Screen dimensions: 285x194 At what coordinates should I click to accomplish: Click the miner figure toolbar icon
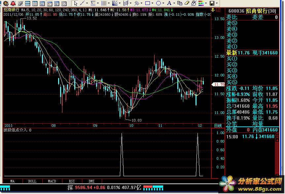(x=6, y=3)
